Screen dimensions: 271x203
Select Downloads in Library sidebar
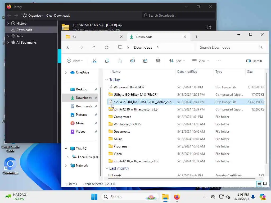click(x=31, y=30)
